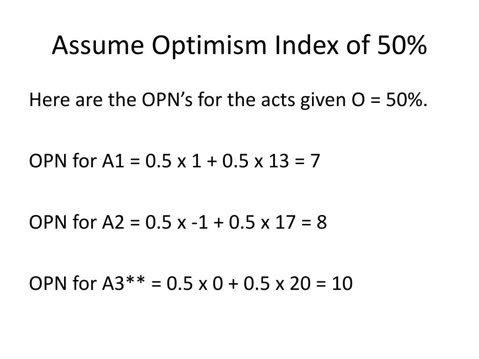Click the result '8' in A2 line
Viewport: 479px width, 359px height.
322,222
